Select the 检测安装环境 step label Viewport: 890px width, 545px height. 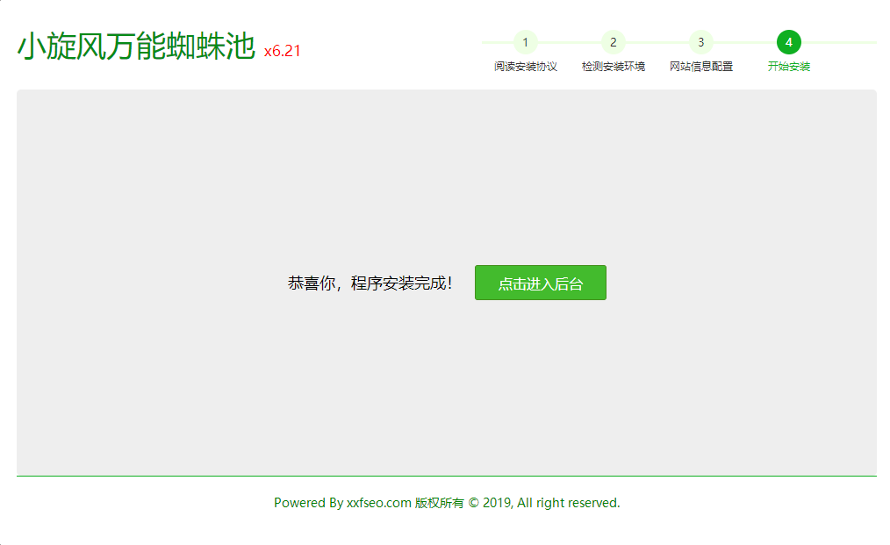614,66
